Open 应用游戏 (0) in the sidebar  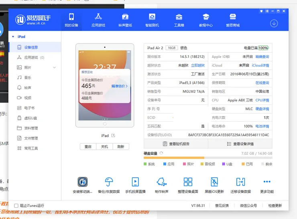click(35, 57)
